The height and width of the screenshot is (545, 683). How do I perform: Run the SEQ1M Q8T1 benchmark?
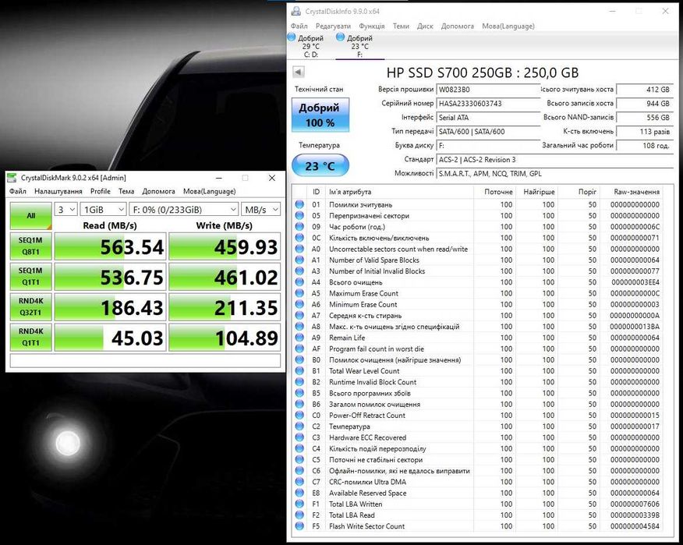pyautogui.click(x=31, y=246)
